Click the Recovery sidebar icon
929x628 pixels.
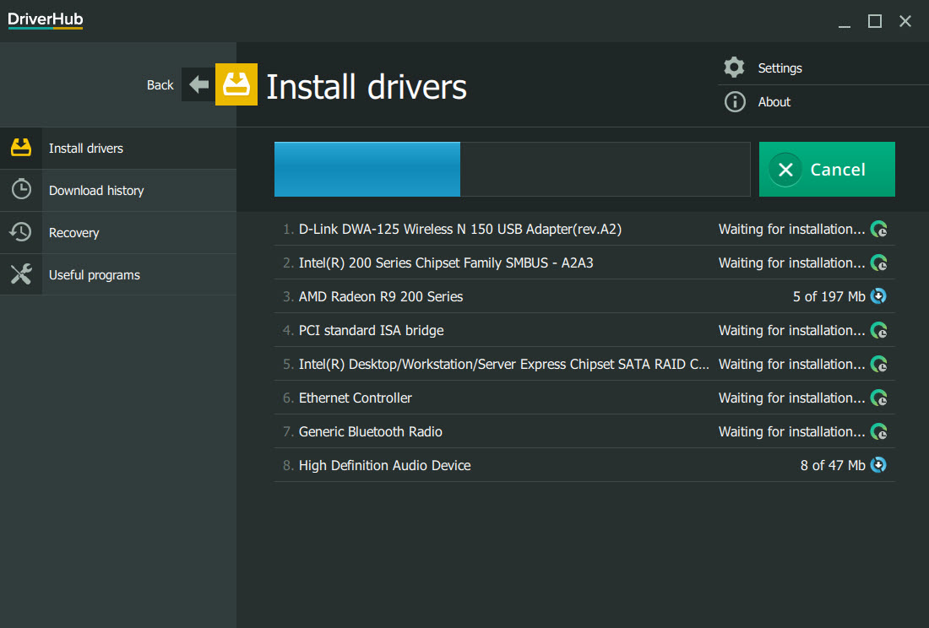pyautogui.click(x=21, y=232)
